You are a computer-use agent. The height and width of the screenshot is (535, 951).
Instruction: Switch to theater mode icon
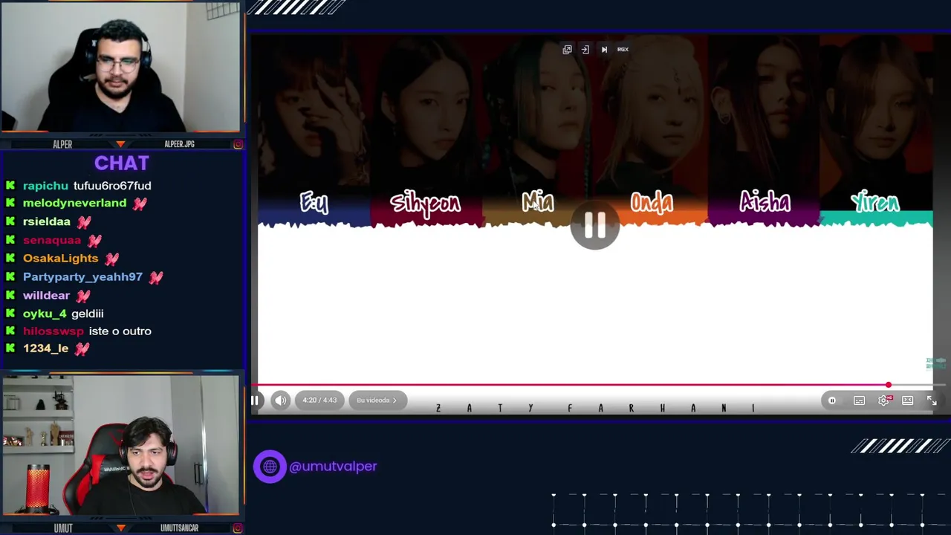pos(908,401)
